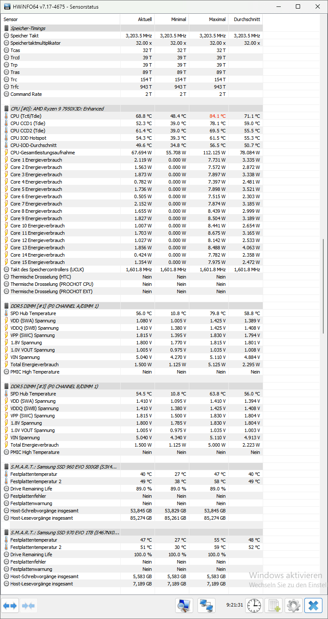Viewport: 328px width, 619px height.
Task: Click the Speicher-Timings group chip icon
Action: tap(6, 28)
